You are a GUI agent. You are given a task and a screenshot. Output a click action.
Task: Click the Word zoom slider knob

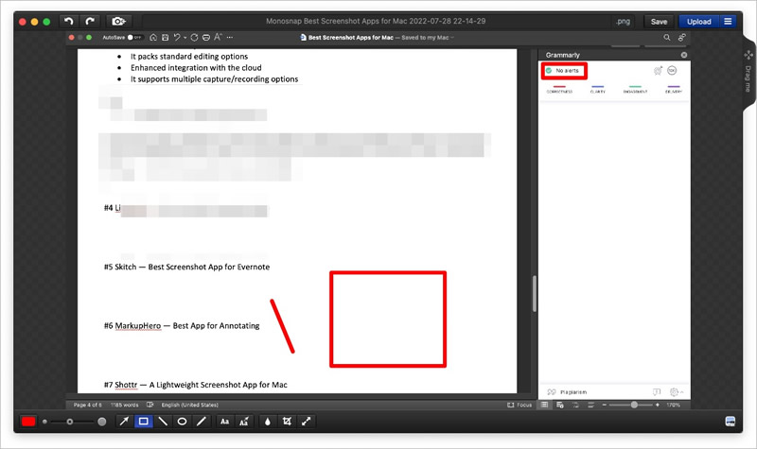coord(634,406)
